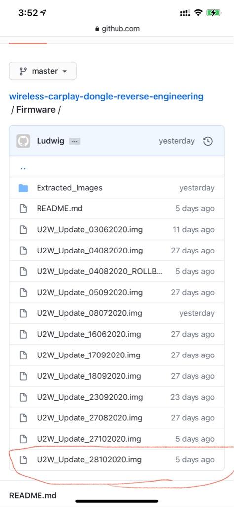Tap the README.md heading at the bottom
This screenshot has width=234, height=507.
(33, 495)
